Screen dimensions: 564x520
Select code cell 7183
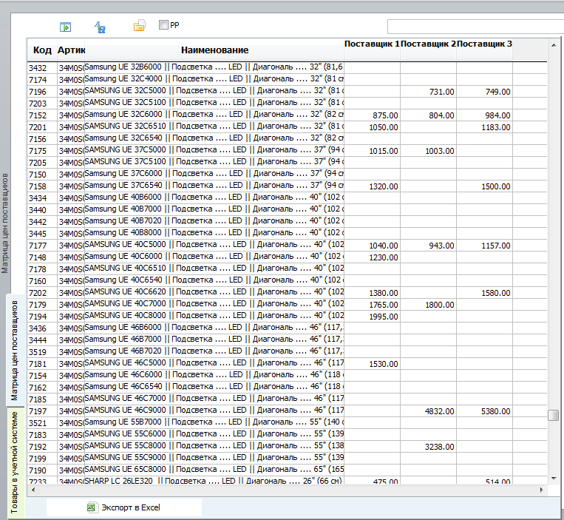42,435
